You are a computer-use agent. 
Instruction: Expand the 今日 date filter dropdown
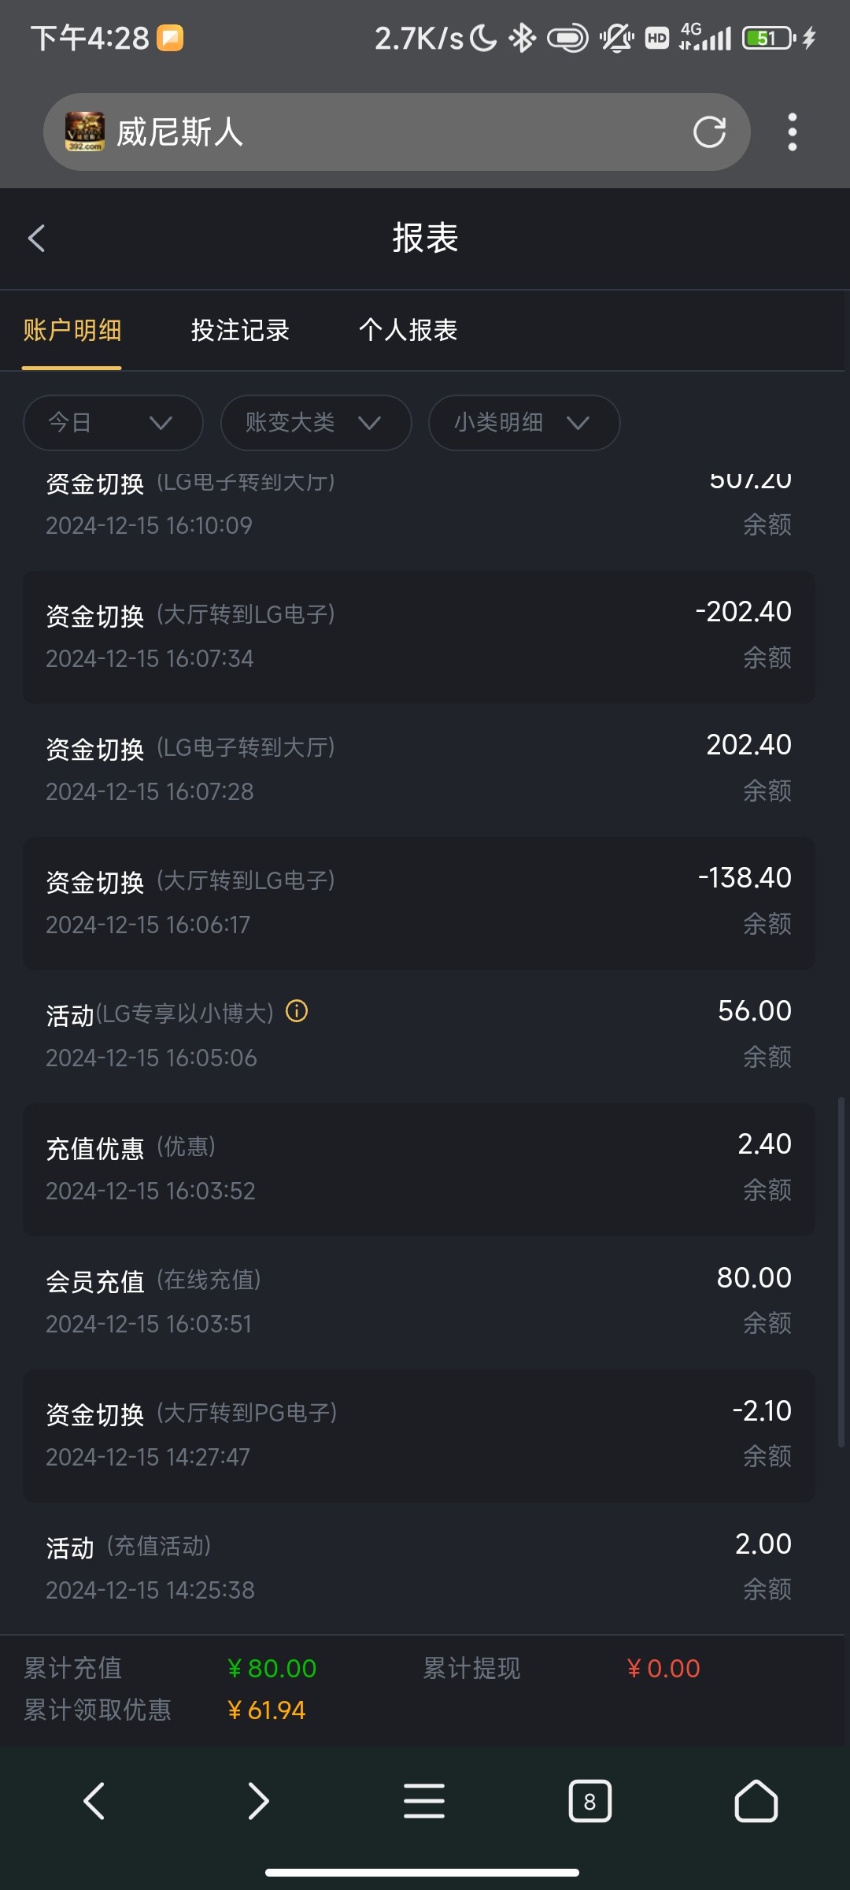pyautogui.click(x=113, y=423)
